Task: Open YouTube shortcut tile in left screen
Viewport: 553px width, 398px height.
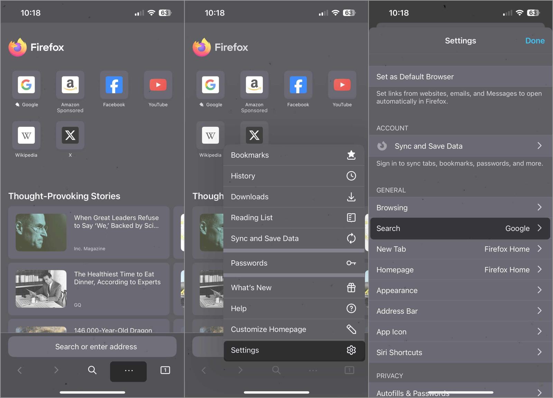Action: (158, 85)
